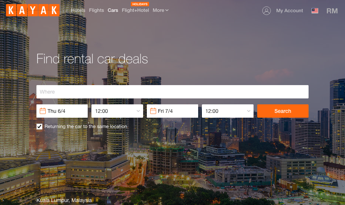The image size is (345, 205).
Task: Focus the Where location field
Action: tap(172, 92)
